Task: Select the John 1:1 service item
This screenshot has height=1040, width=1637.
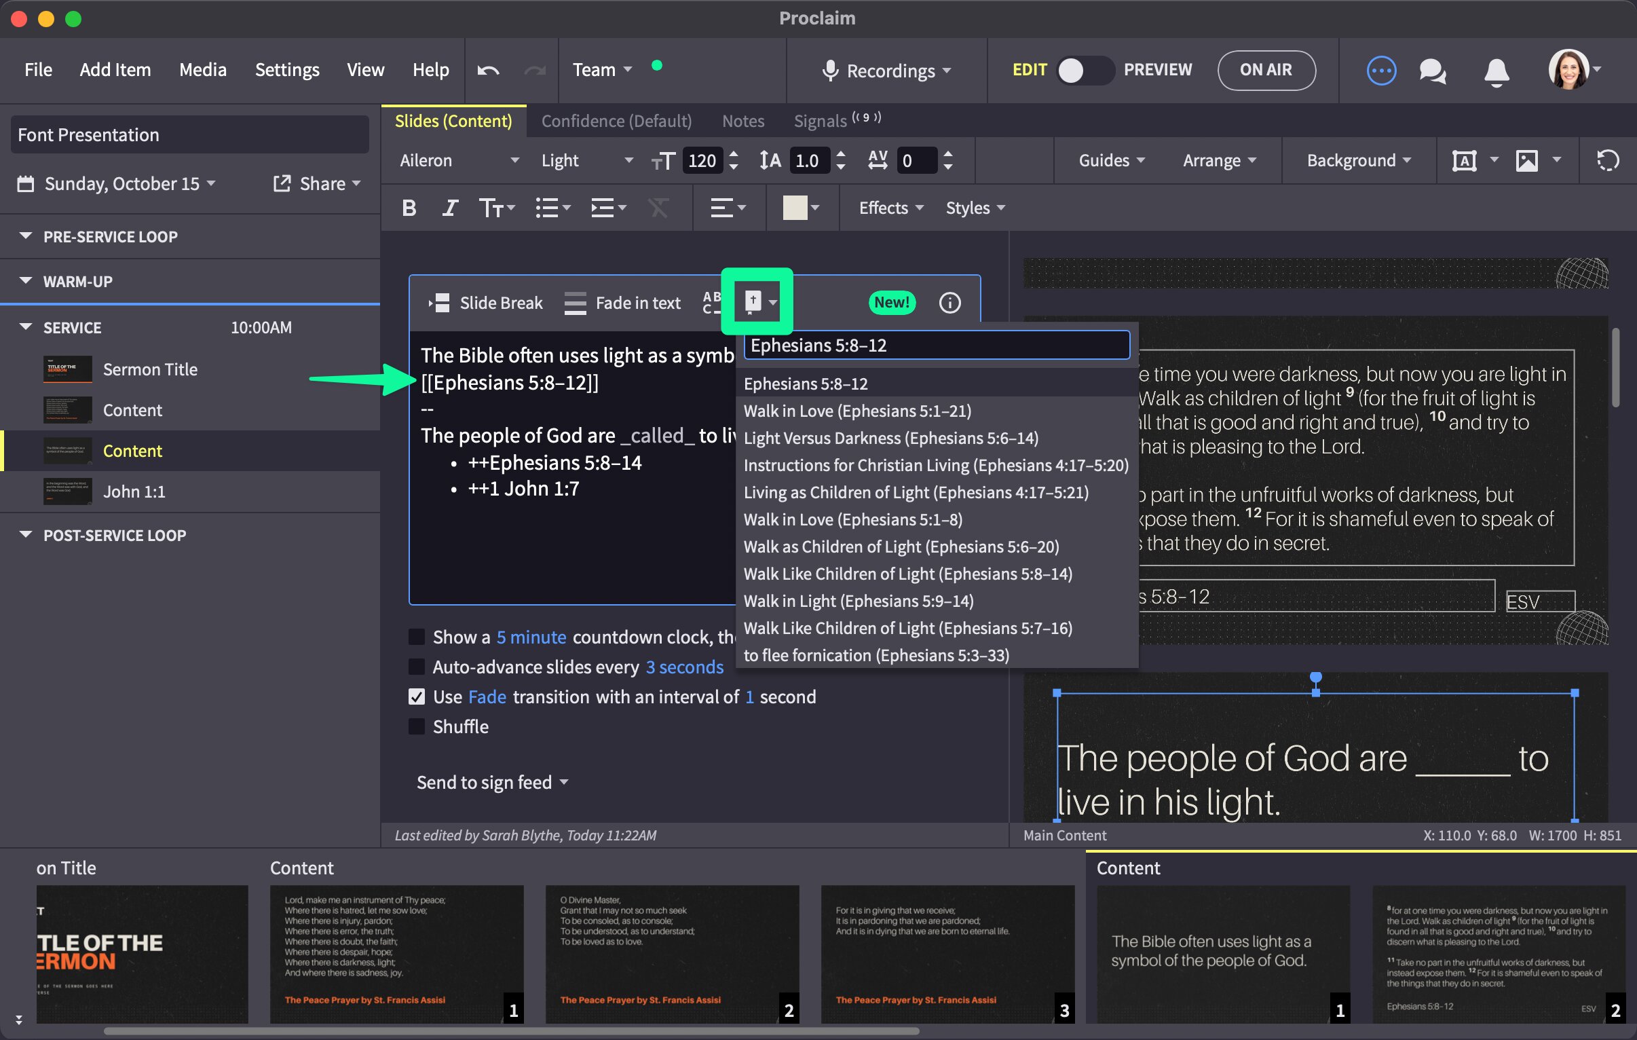Action: [189, 491]
